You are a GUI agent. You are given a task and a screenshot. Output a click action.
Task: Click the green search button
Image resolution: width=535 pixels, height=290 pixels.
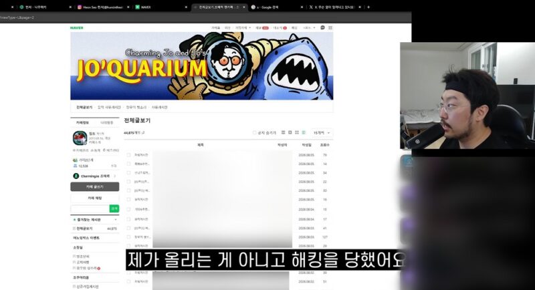pyautogui.click(x=114, y=208)
